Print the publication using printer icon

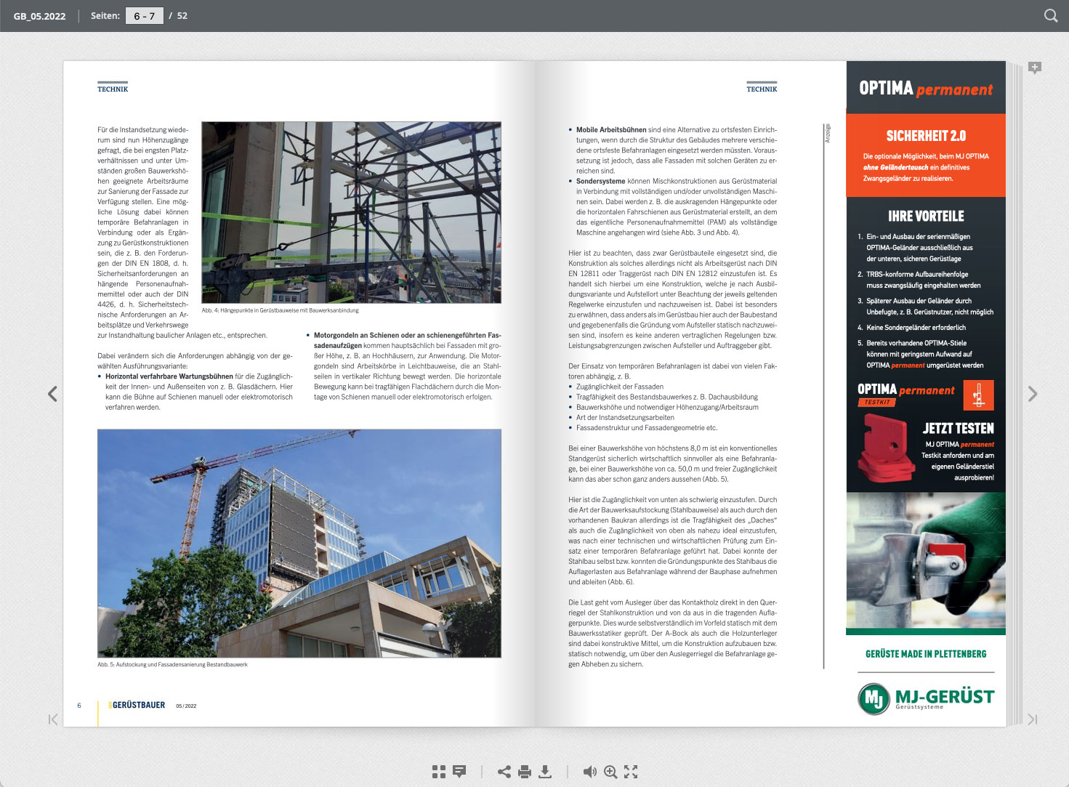(525, 772)
